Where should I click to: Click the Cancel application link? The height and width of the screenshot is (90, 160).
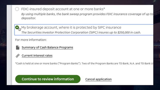coord(98,79)
